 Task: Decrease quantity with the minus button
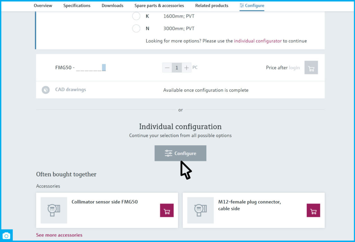(x=167, y=68)
